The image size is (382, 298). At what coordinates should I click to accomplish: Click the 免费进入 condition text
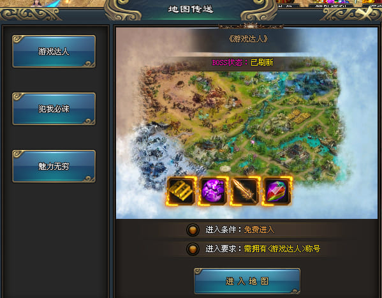click(x=259, y=230)
